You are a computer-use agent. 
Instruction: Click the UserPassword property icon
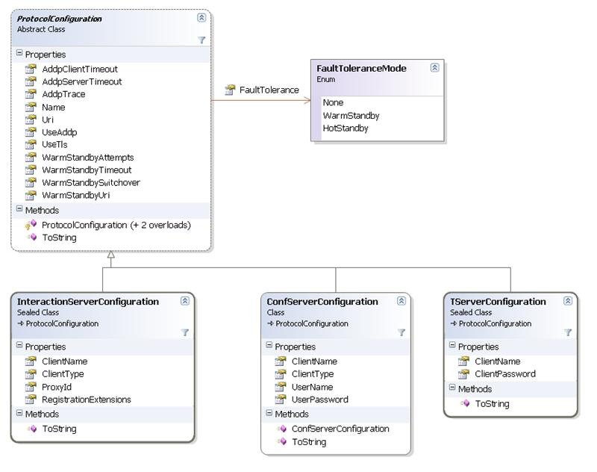coord(281,400)
